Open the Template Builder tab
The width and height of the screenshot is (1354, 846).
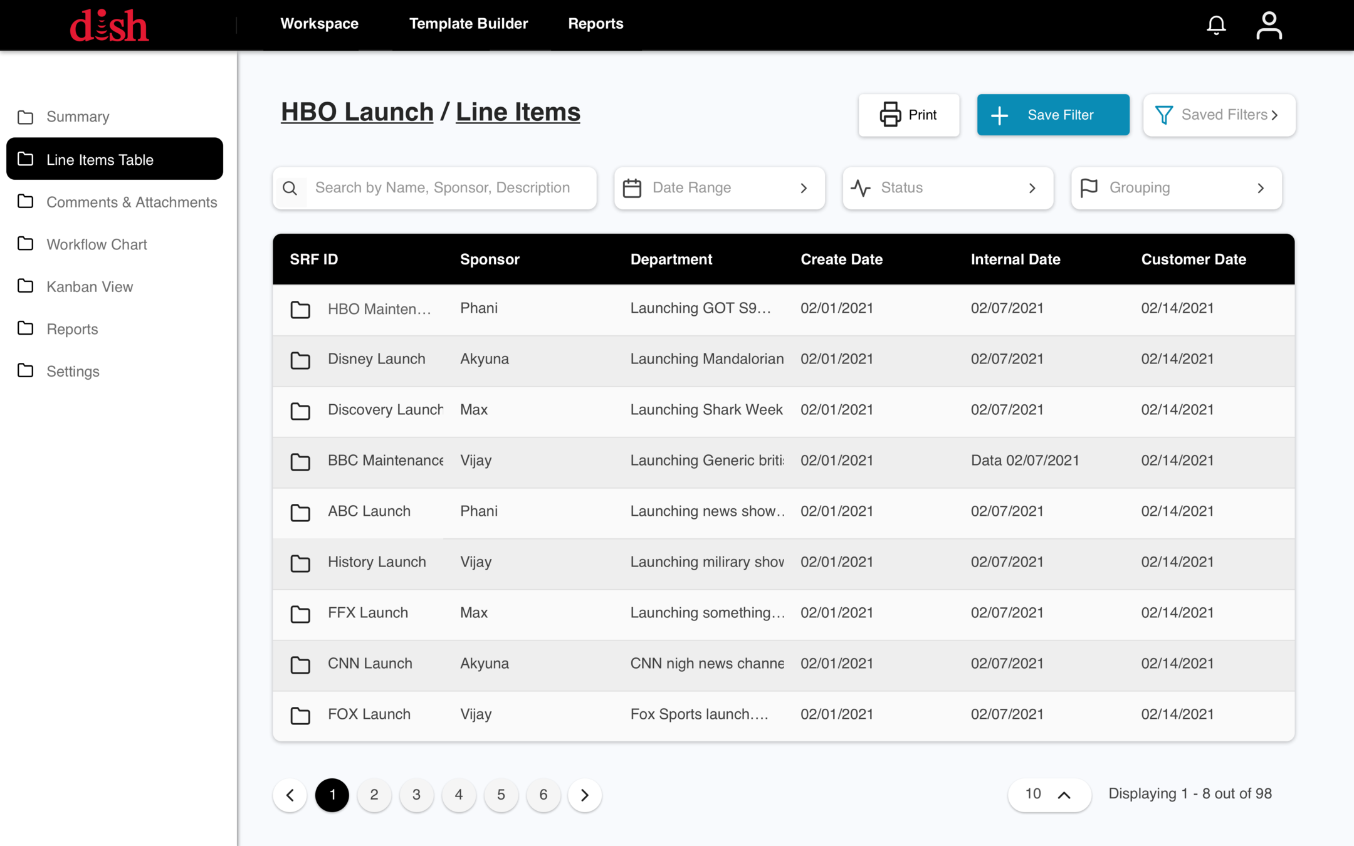[468, 24]
